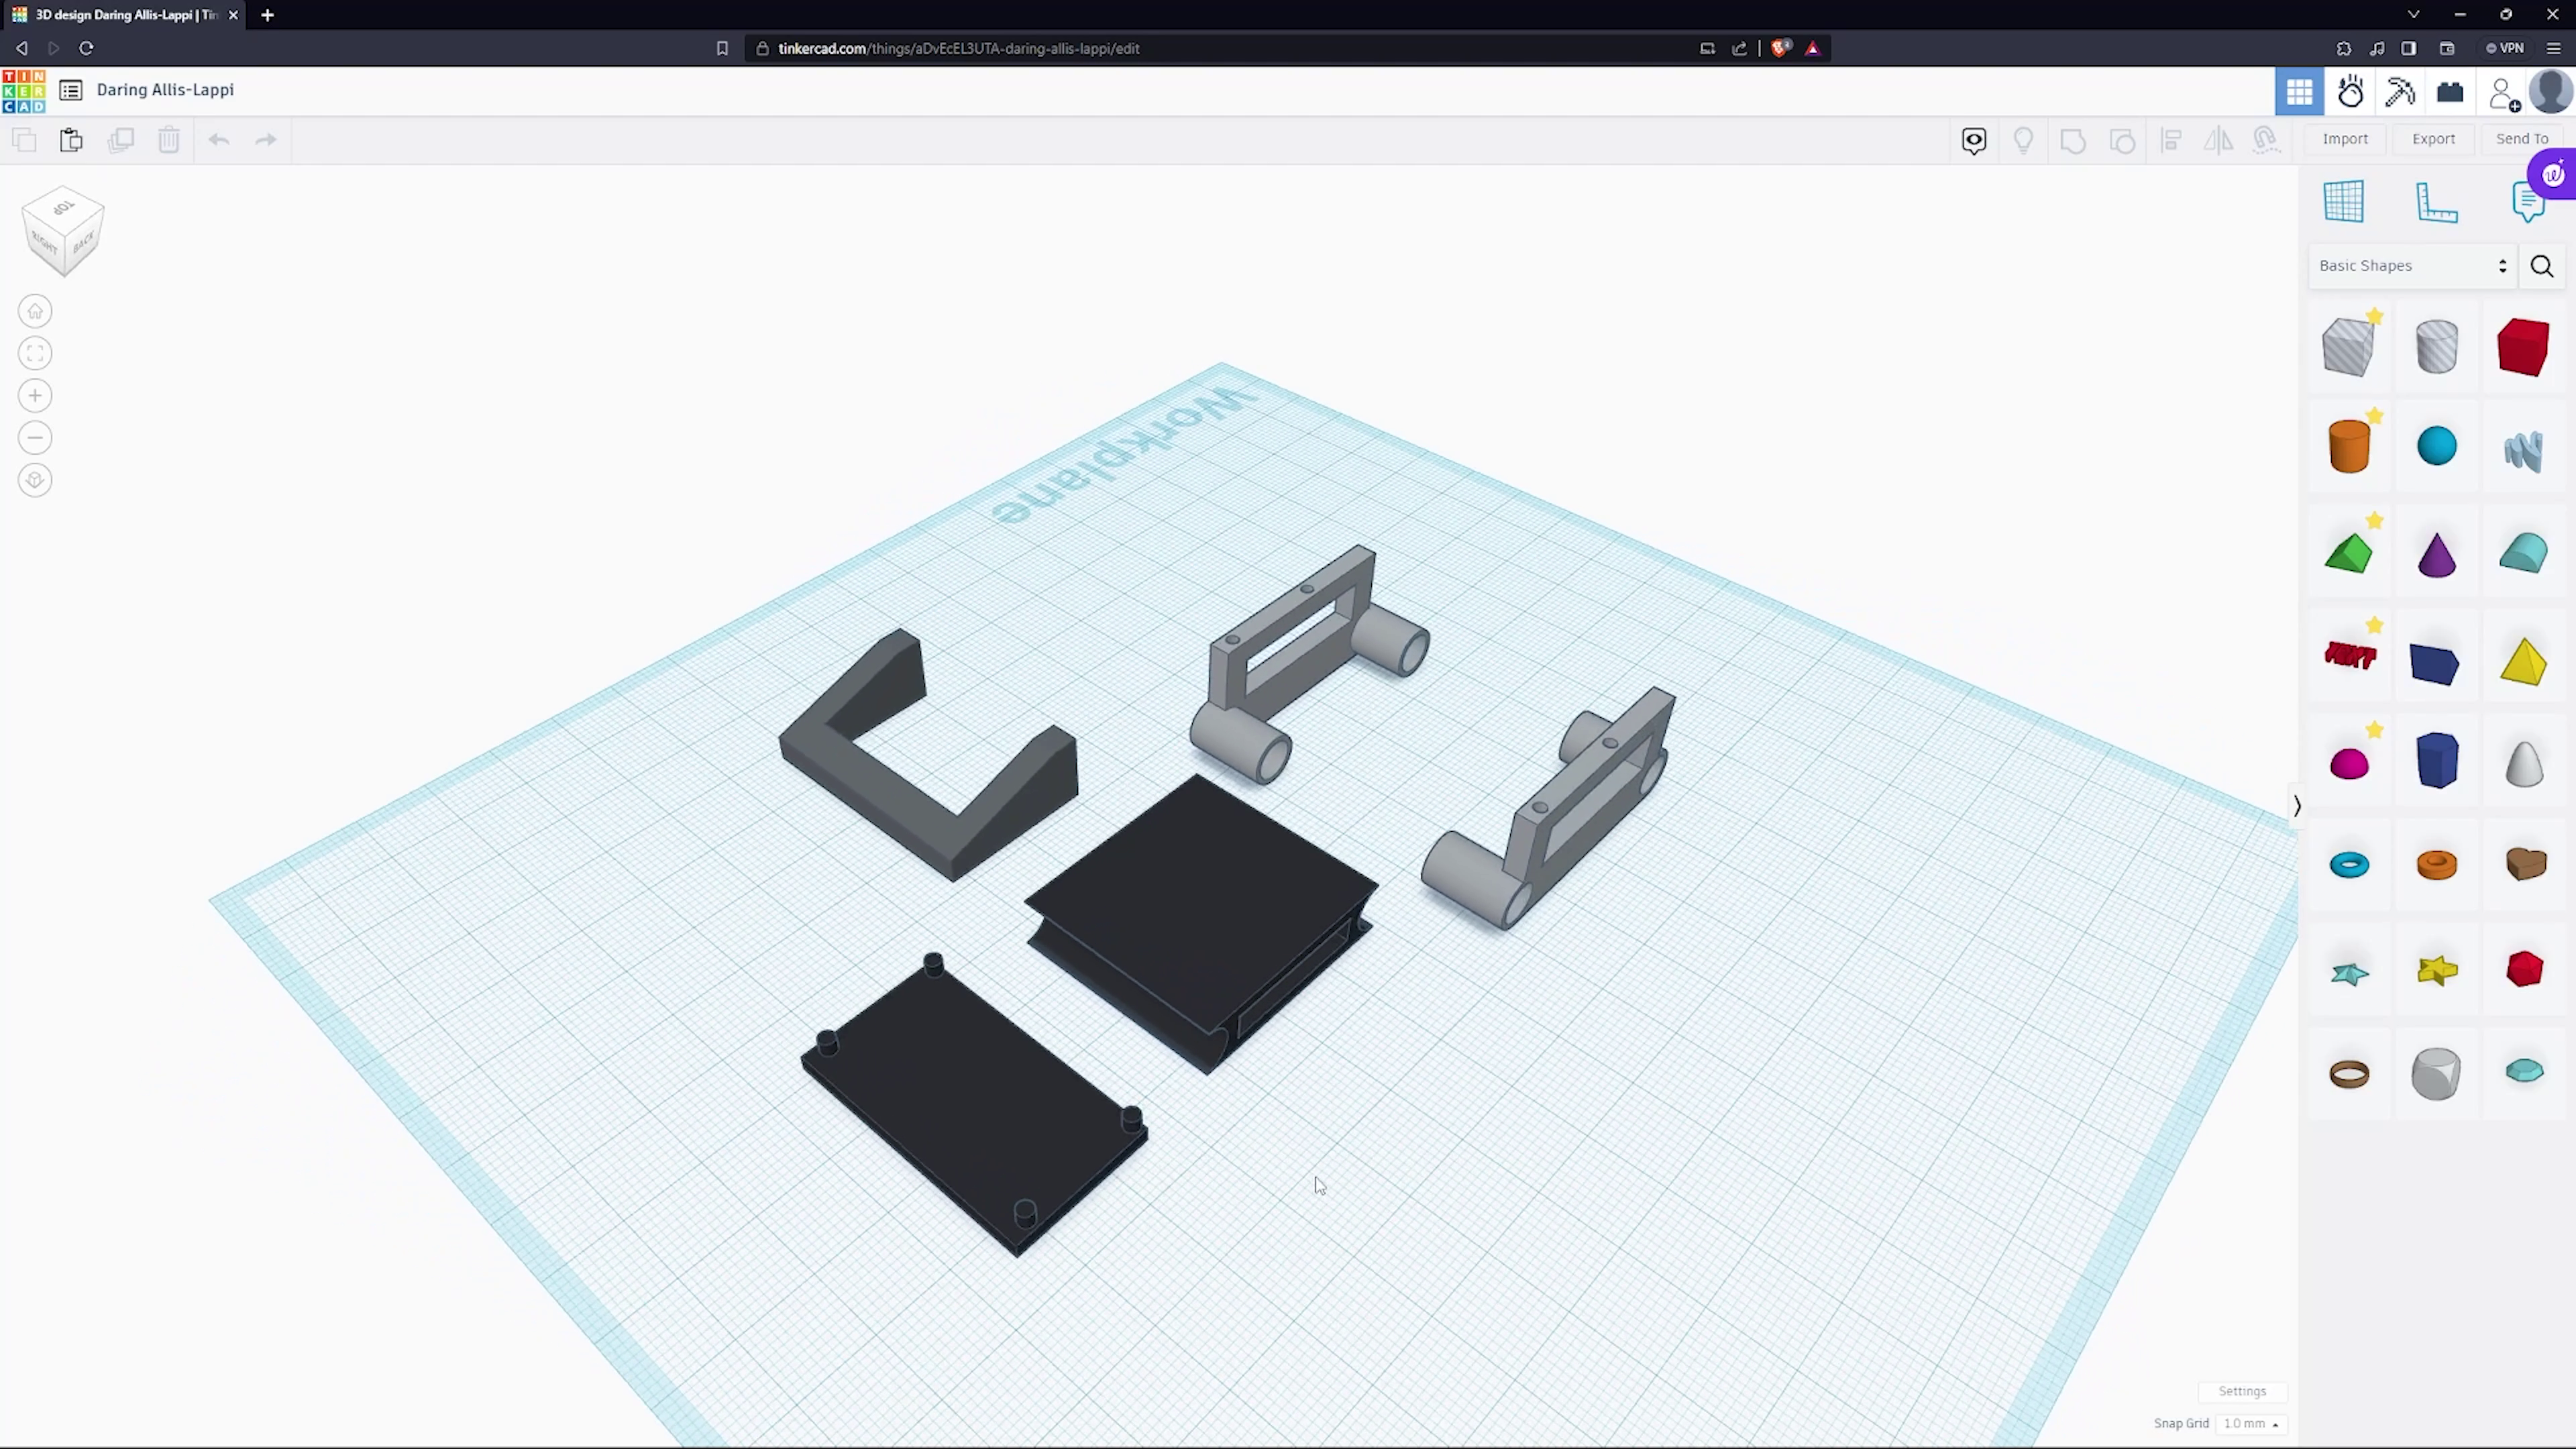The width and height of the screenshot is (2576, 1449).
Task: Select the 3D design grid view button
Action: coord(2299,92)
